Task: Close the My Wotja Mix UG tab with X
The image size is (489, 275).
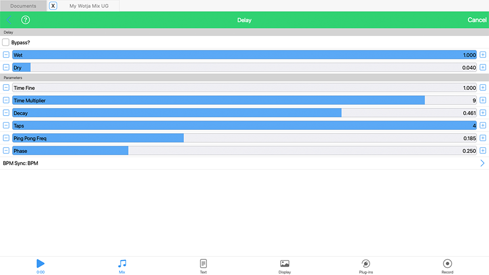Action: (x=53, y=6)
